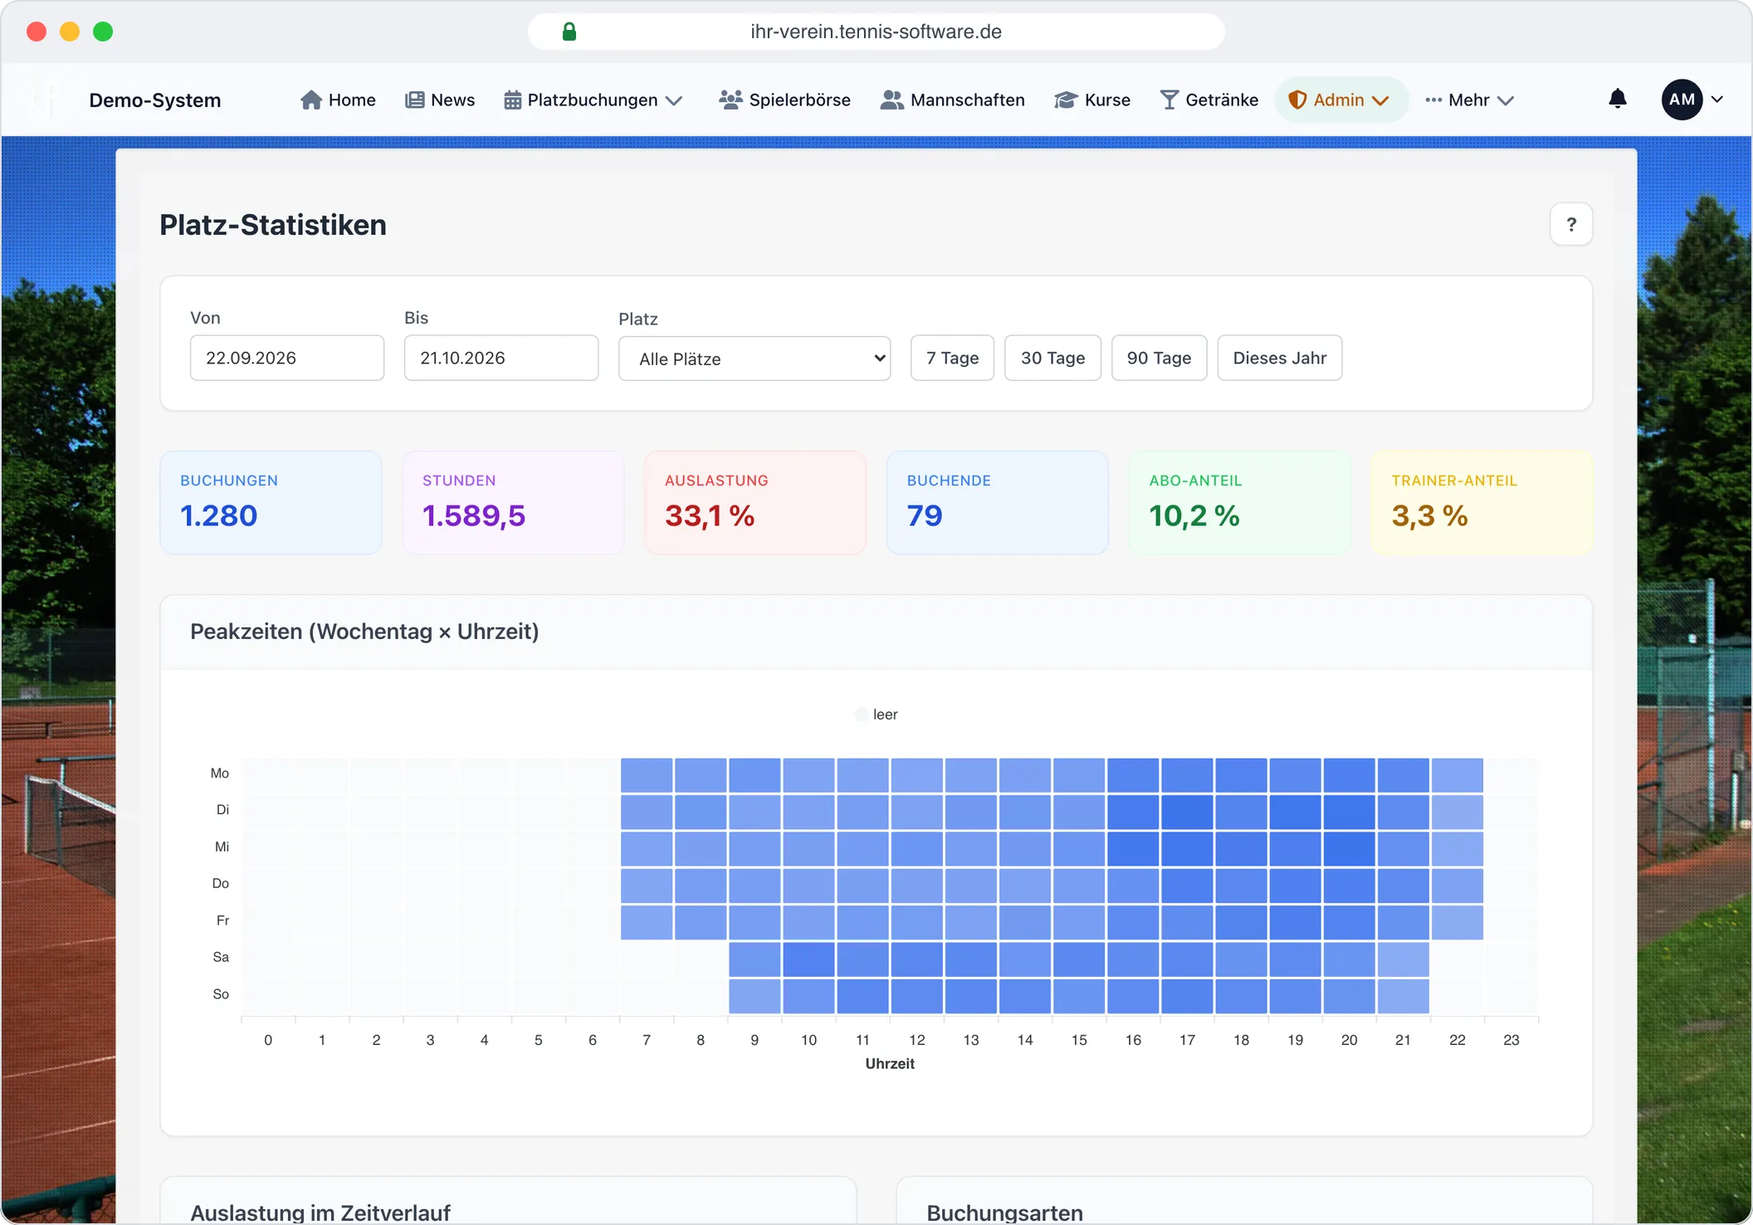Select the Dieses Jahr button

pyautogui.click(x=1280, y=358)
